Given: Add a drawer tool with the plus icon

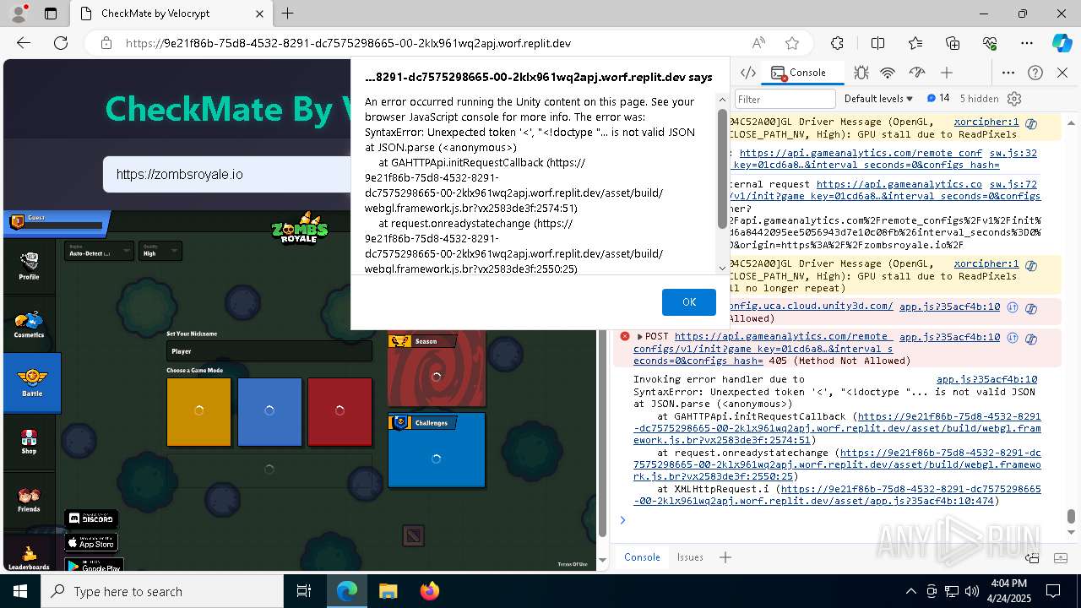Looking at the screenshot, I should point(725,557).
